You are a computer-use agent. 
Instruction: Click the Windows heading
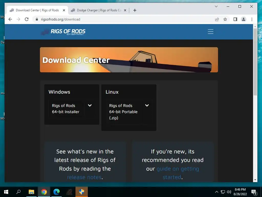point(59,92)
